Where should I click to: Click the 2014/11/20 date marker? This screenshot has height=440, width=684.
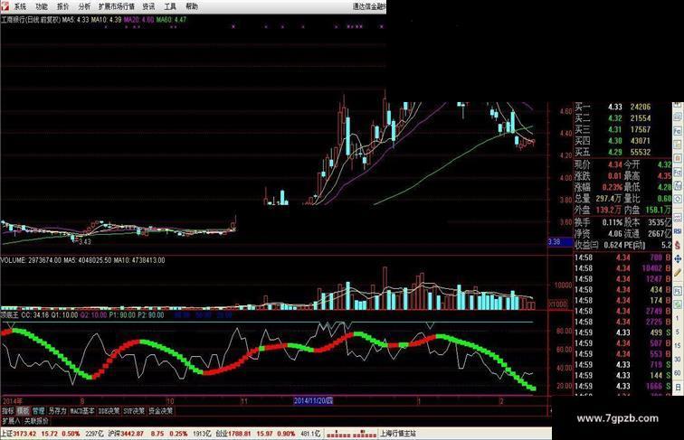click(x=313, y=400)
